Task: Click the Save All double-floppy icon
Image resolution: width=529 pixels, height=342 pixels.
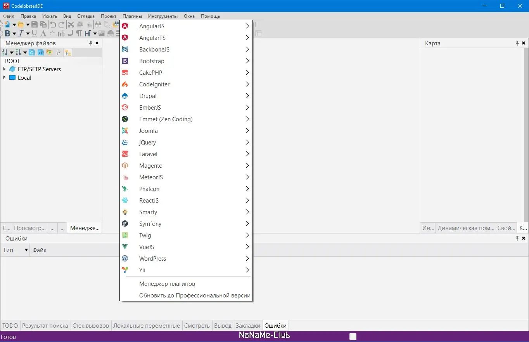Action: click(43, 25)
